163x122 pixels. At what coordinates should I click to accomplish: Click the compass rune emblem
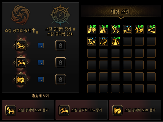click(60, 15)
